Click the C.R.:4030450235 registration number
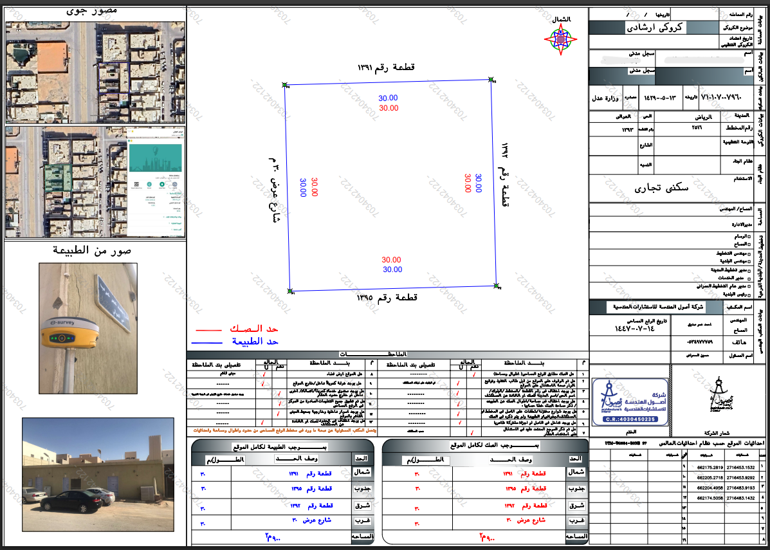 (x=630, y=419)
